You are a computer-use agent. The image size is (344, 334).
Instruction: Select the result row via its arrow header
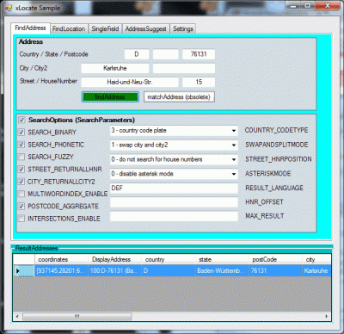click(x=24, y=270)
